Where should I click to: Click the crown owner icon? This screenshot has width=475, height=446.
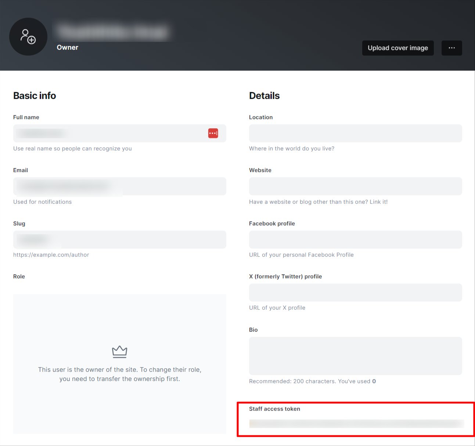(119, 352)
